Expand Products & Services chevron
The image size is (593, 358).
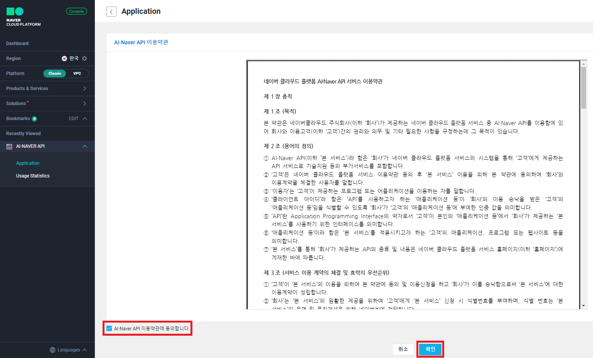click(85, 89)
